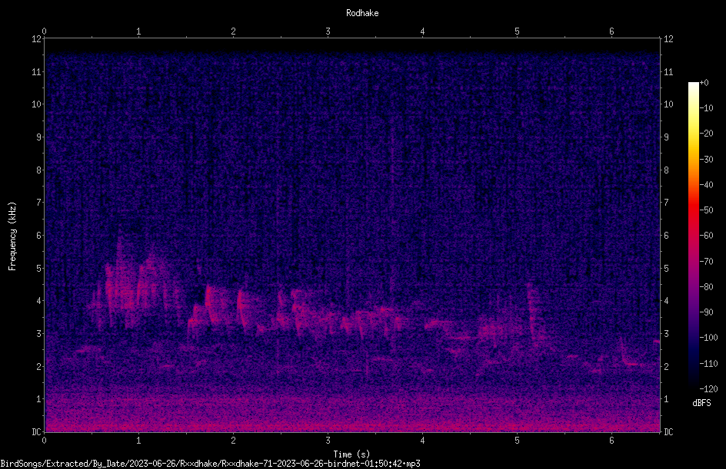Viewport: 726px width, 469px height.
Task: Click the "-100" colorbar tick label
Action: pos(708,338)
